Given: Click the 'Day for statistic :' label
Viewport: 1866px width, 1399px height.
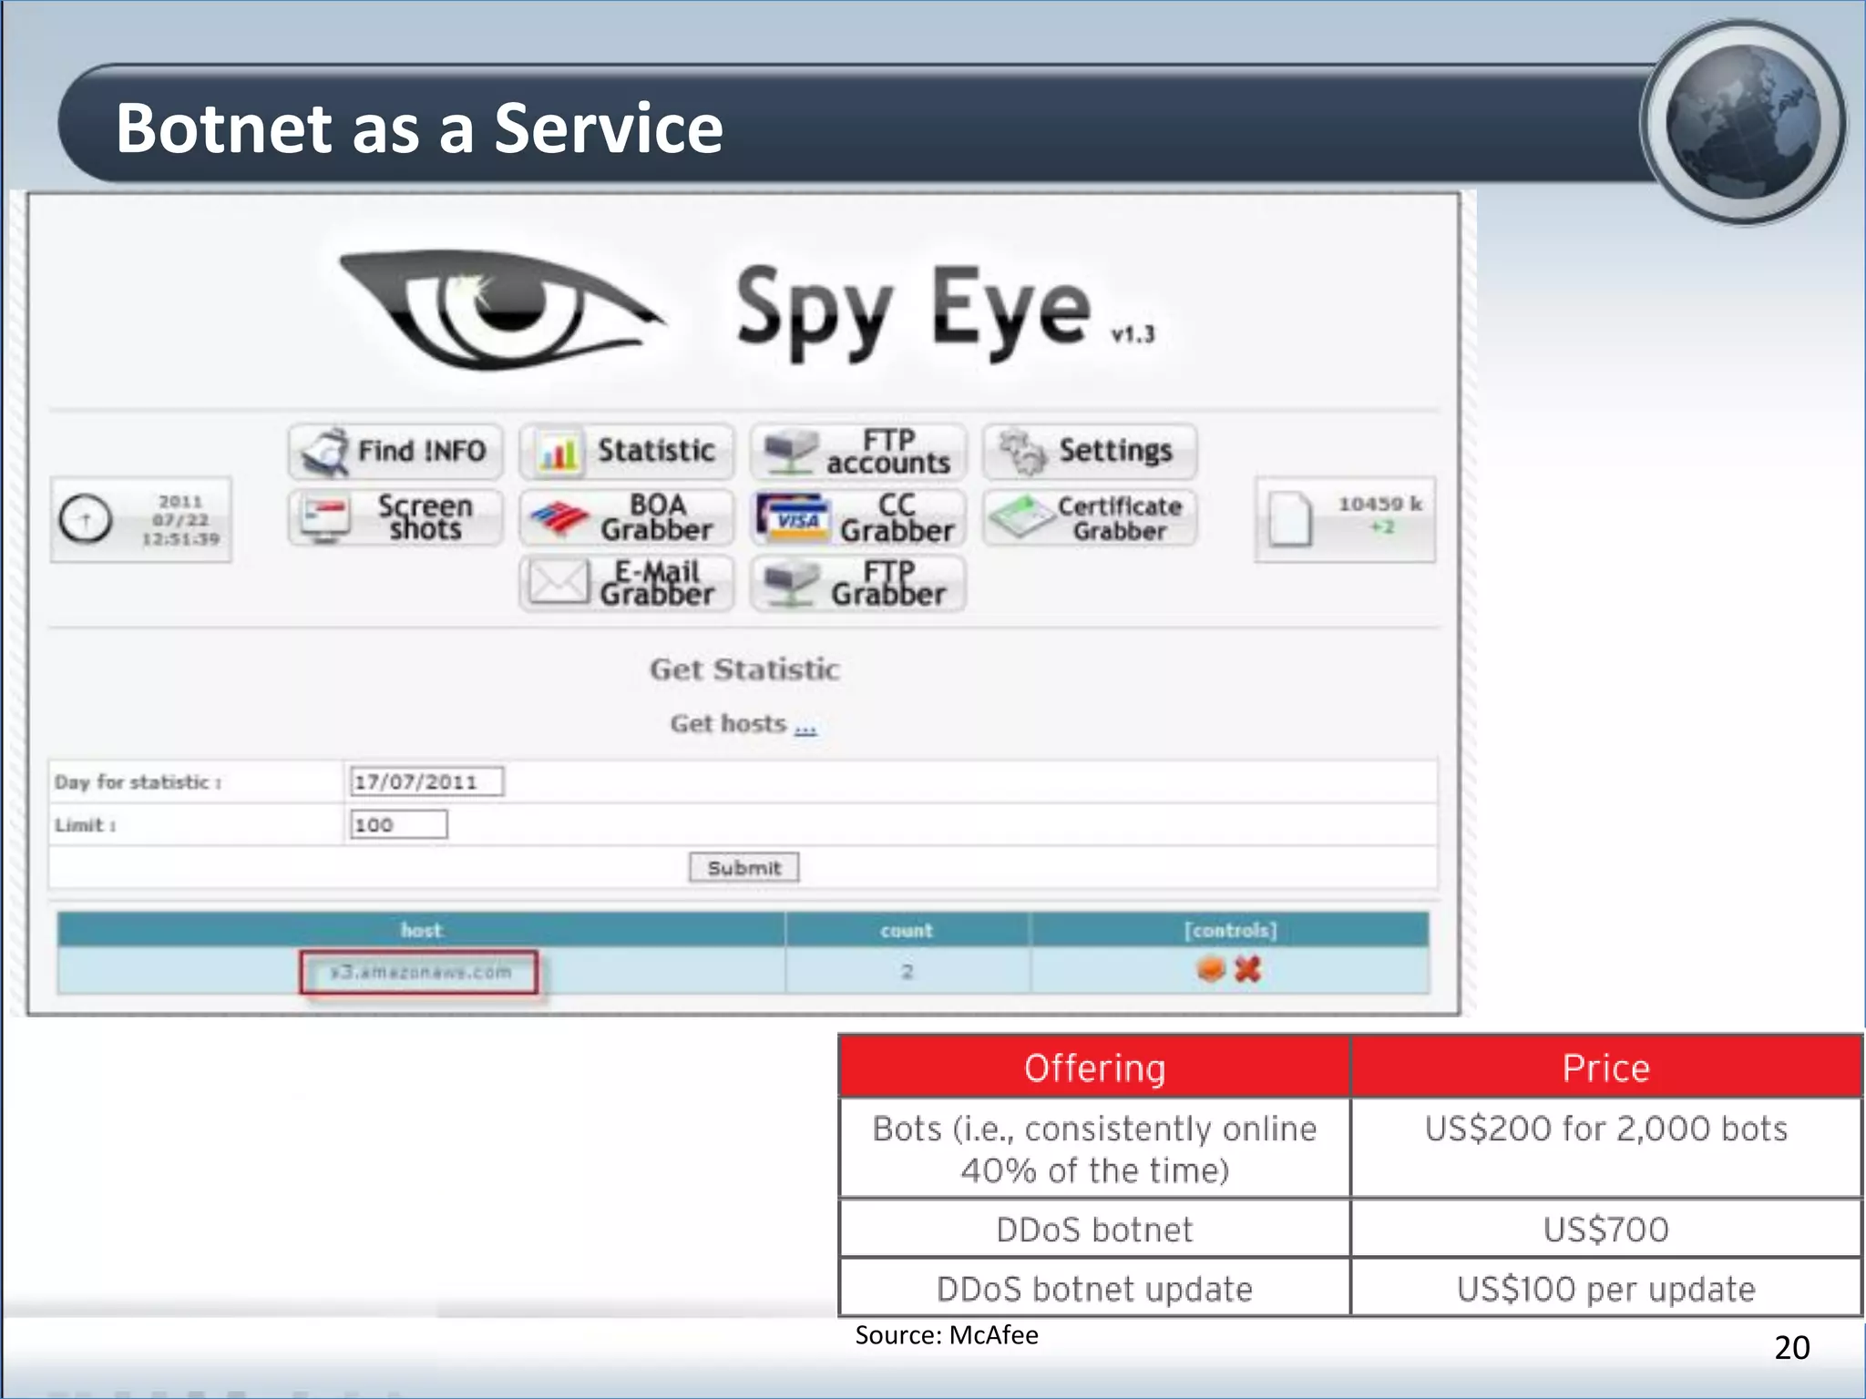Looking at the screenshot, I should click(138, 782).
